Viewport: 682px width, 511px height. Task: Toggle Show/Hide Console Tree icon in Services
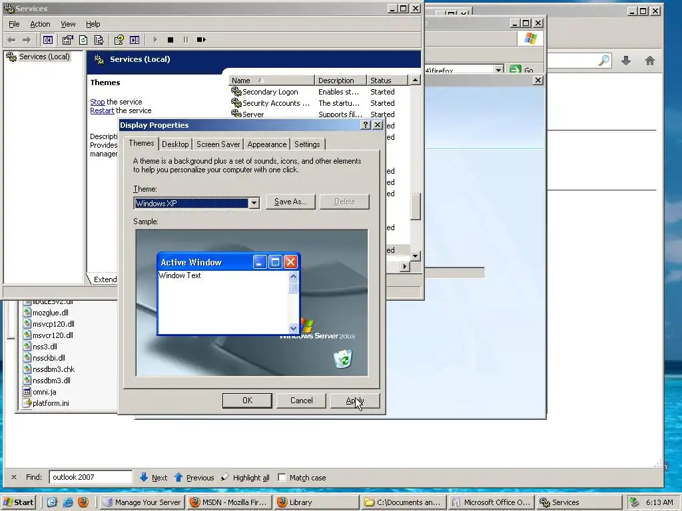click(x=48, y=40)
